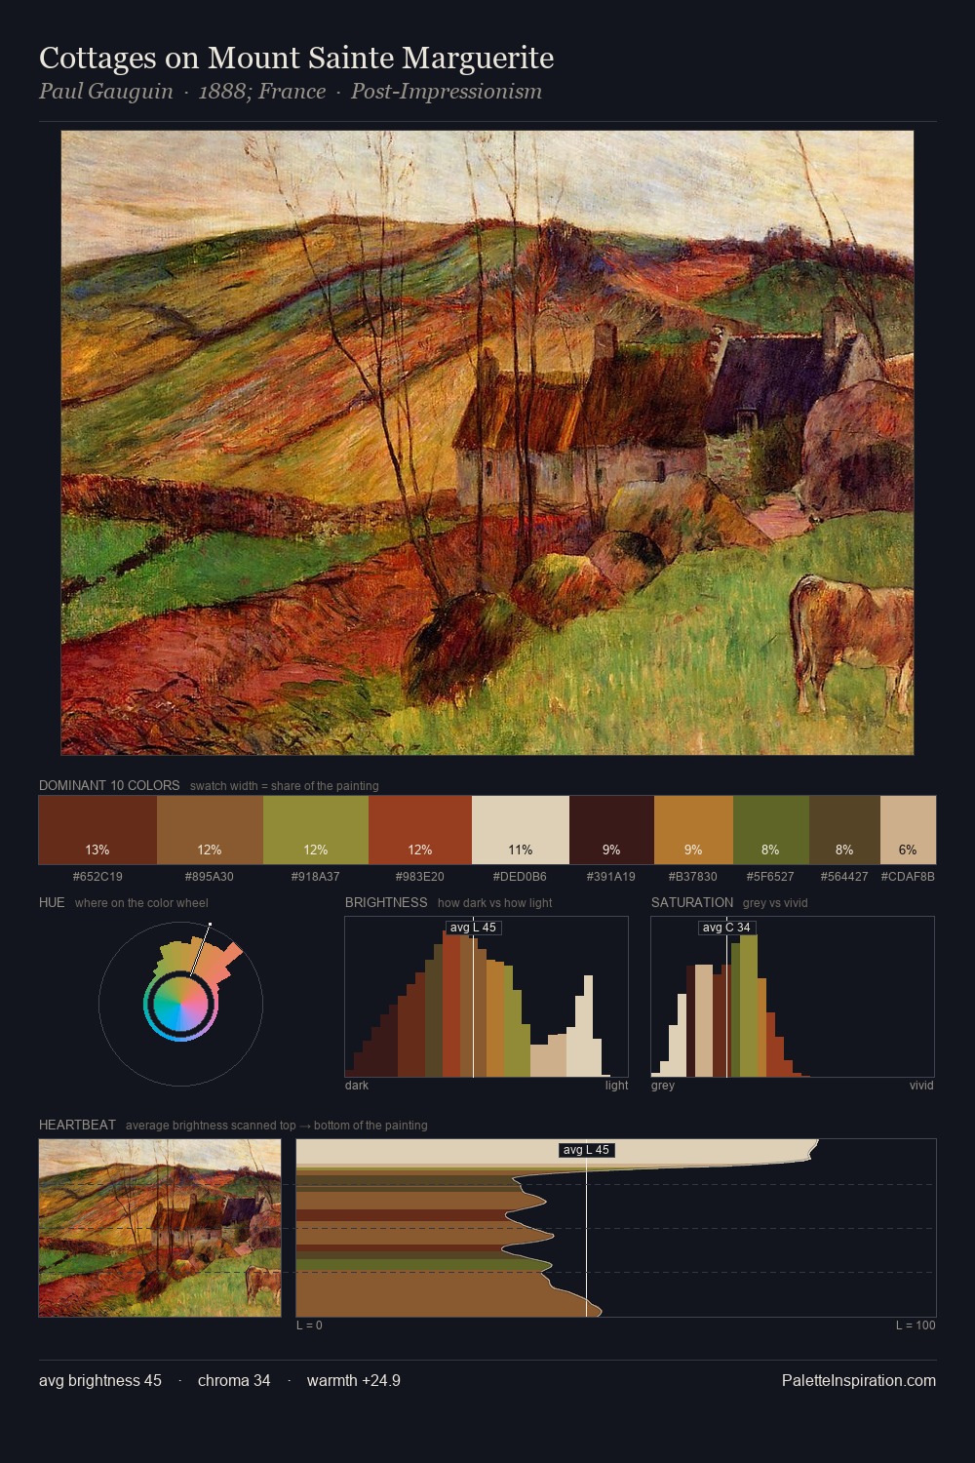Click the Post-Impressionism style label
Image resolution: width=975 pixels, height=1463 pixels.
tap(447, 92)
